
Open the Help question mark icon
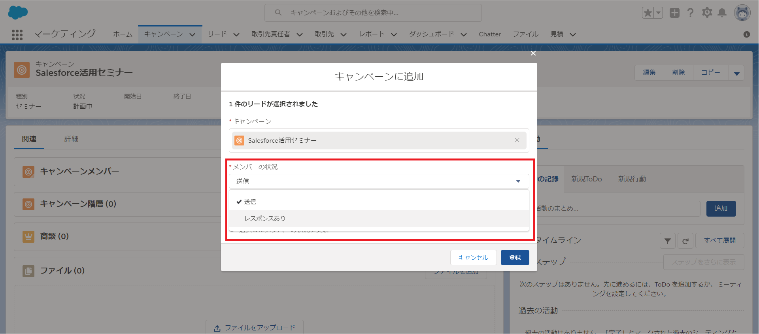tap(690, 13)
